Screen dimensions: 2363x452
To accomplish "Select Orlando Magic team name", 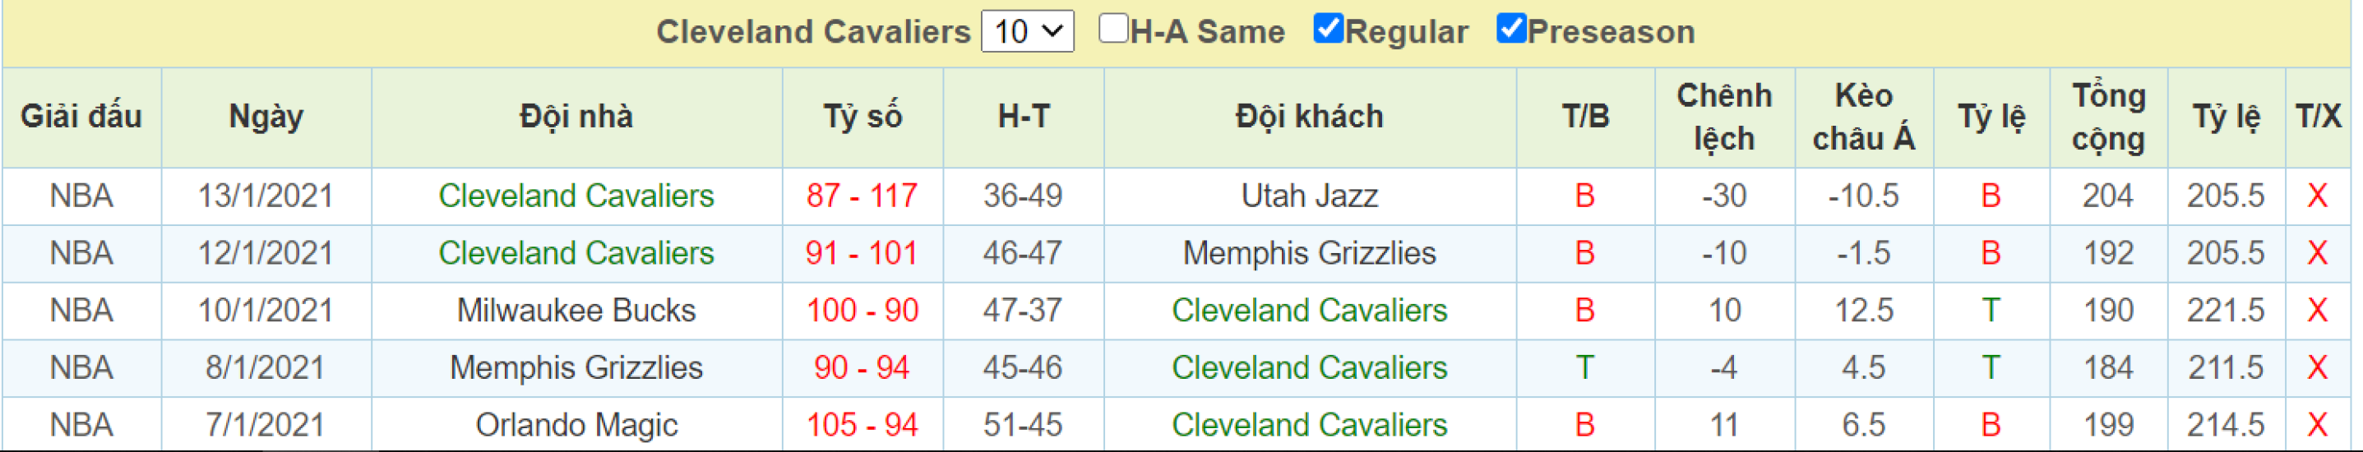I will (576, 425).
